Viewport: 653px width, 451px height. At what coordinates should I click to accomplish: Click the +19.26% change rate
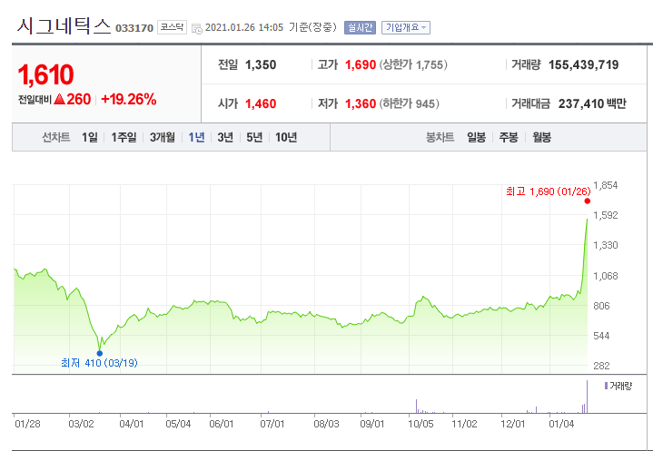129,99
